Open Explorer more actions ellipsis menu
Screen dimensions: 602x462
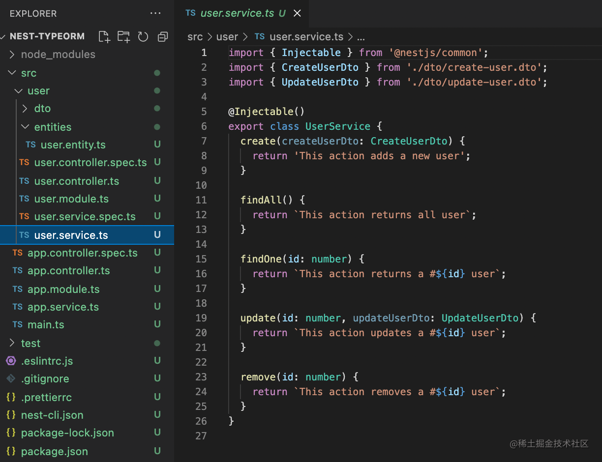tap(155, 13)
